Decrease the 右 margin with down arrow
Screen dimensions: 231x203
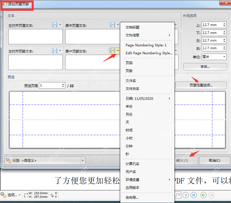224,49
